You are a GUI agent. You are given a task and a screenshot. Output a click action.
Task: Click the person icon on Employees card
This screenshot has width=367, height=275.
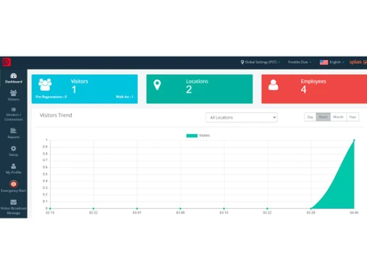pos(273,85)
